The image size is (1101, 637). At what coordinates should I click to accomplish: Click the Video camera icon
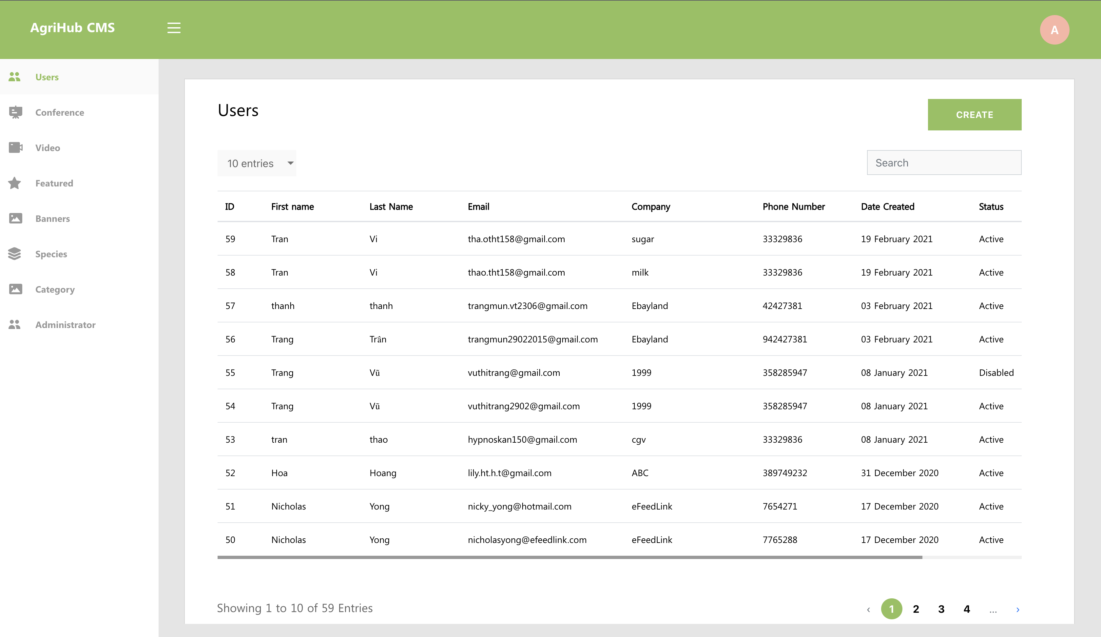point(15,148)
